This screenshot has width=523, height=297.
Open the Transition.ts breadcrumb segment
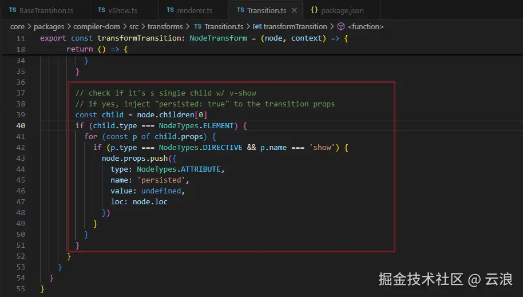pos(224,27)
